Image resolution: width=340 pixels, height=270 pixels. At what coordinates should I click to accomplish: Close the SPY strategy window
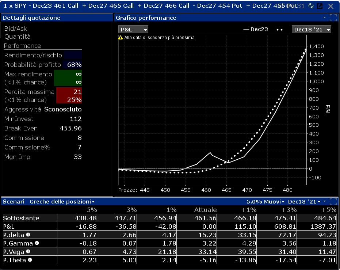coord(331,6)
